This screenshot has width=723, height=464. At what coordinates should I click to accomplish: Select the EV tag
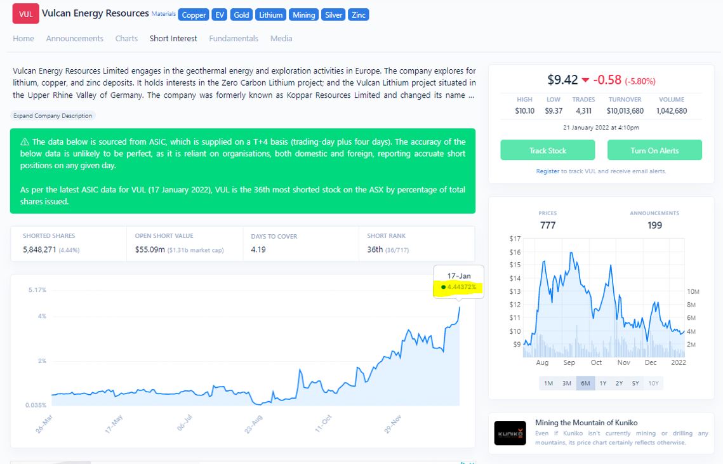219,15
